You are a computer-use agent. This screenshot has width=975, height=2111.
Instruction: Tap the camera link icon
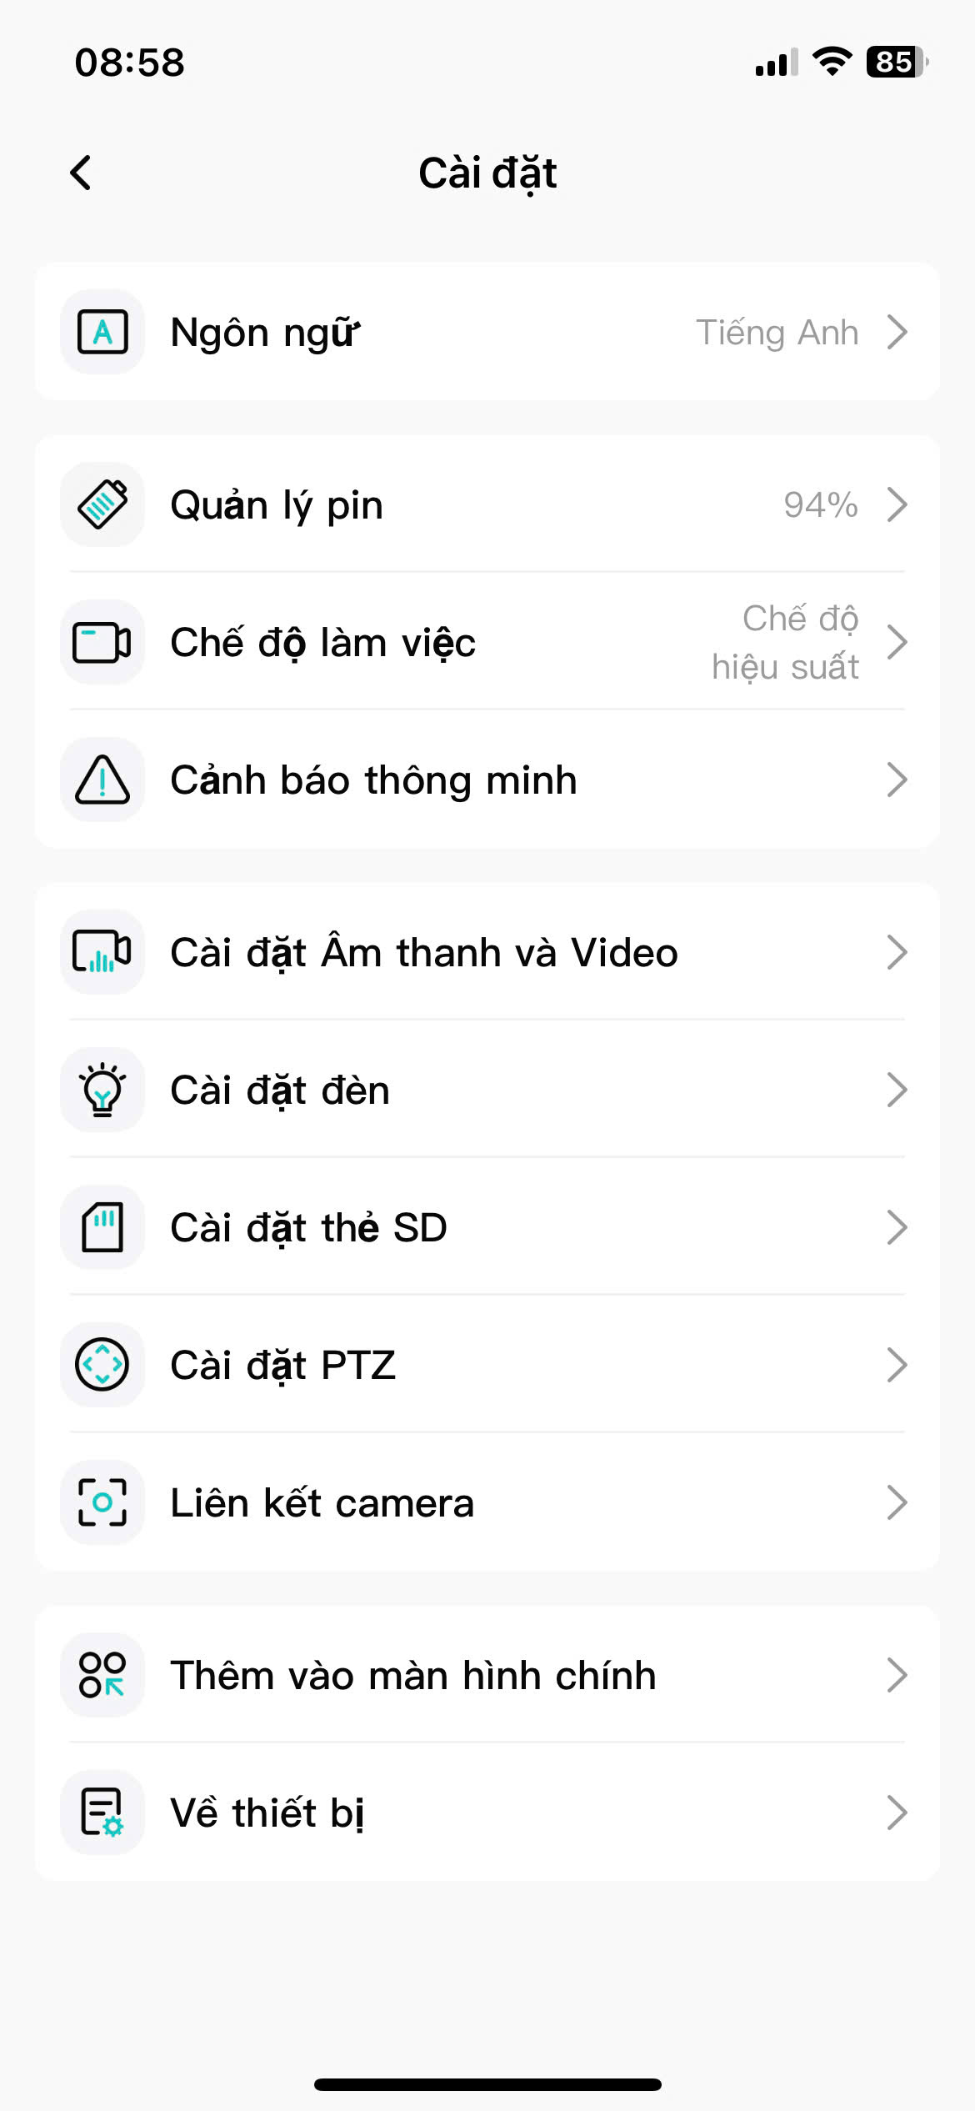click(x=102, y=1502)
